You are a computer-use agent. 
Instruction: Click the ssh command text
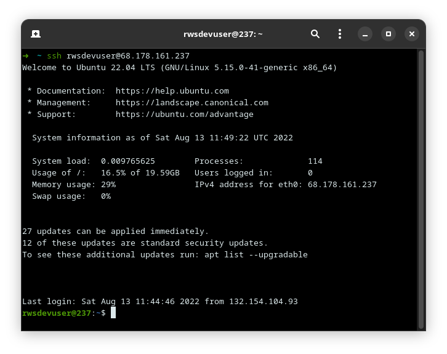click(54, 55)
